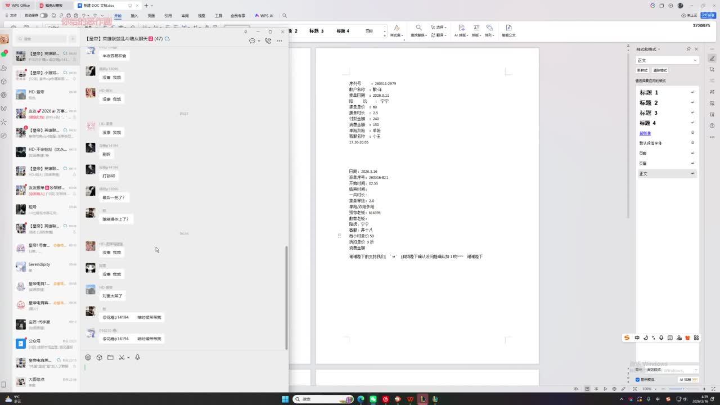Pin the Styles and Formatting panel
This screenshot has height=405, width=720.
688,49
